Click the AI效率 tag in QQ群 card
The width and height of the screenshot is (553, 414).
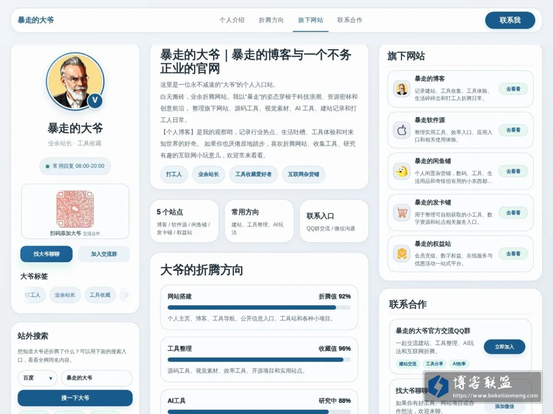point(459,364)
